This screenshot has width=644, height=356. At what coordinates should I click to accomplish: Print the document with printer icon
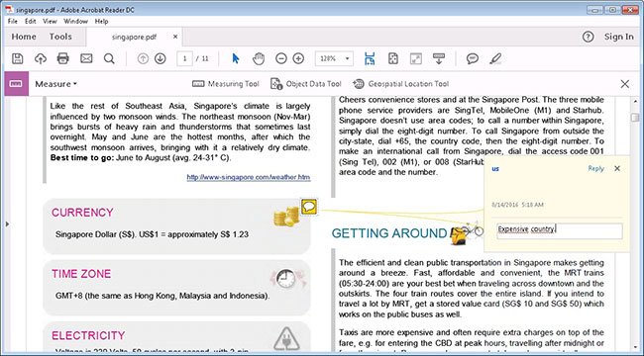click(62, 58)
